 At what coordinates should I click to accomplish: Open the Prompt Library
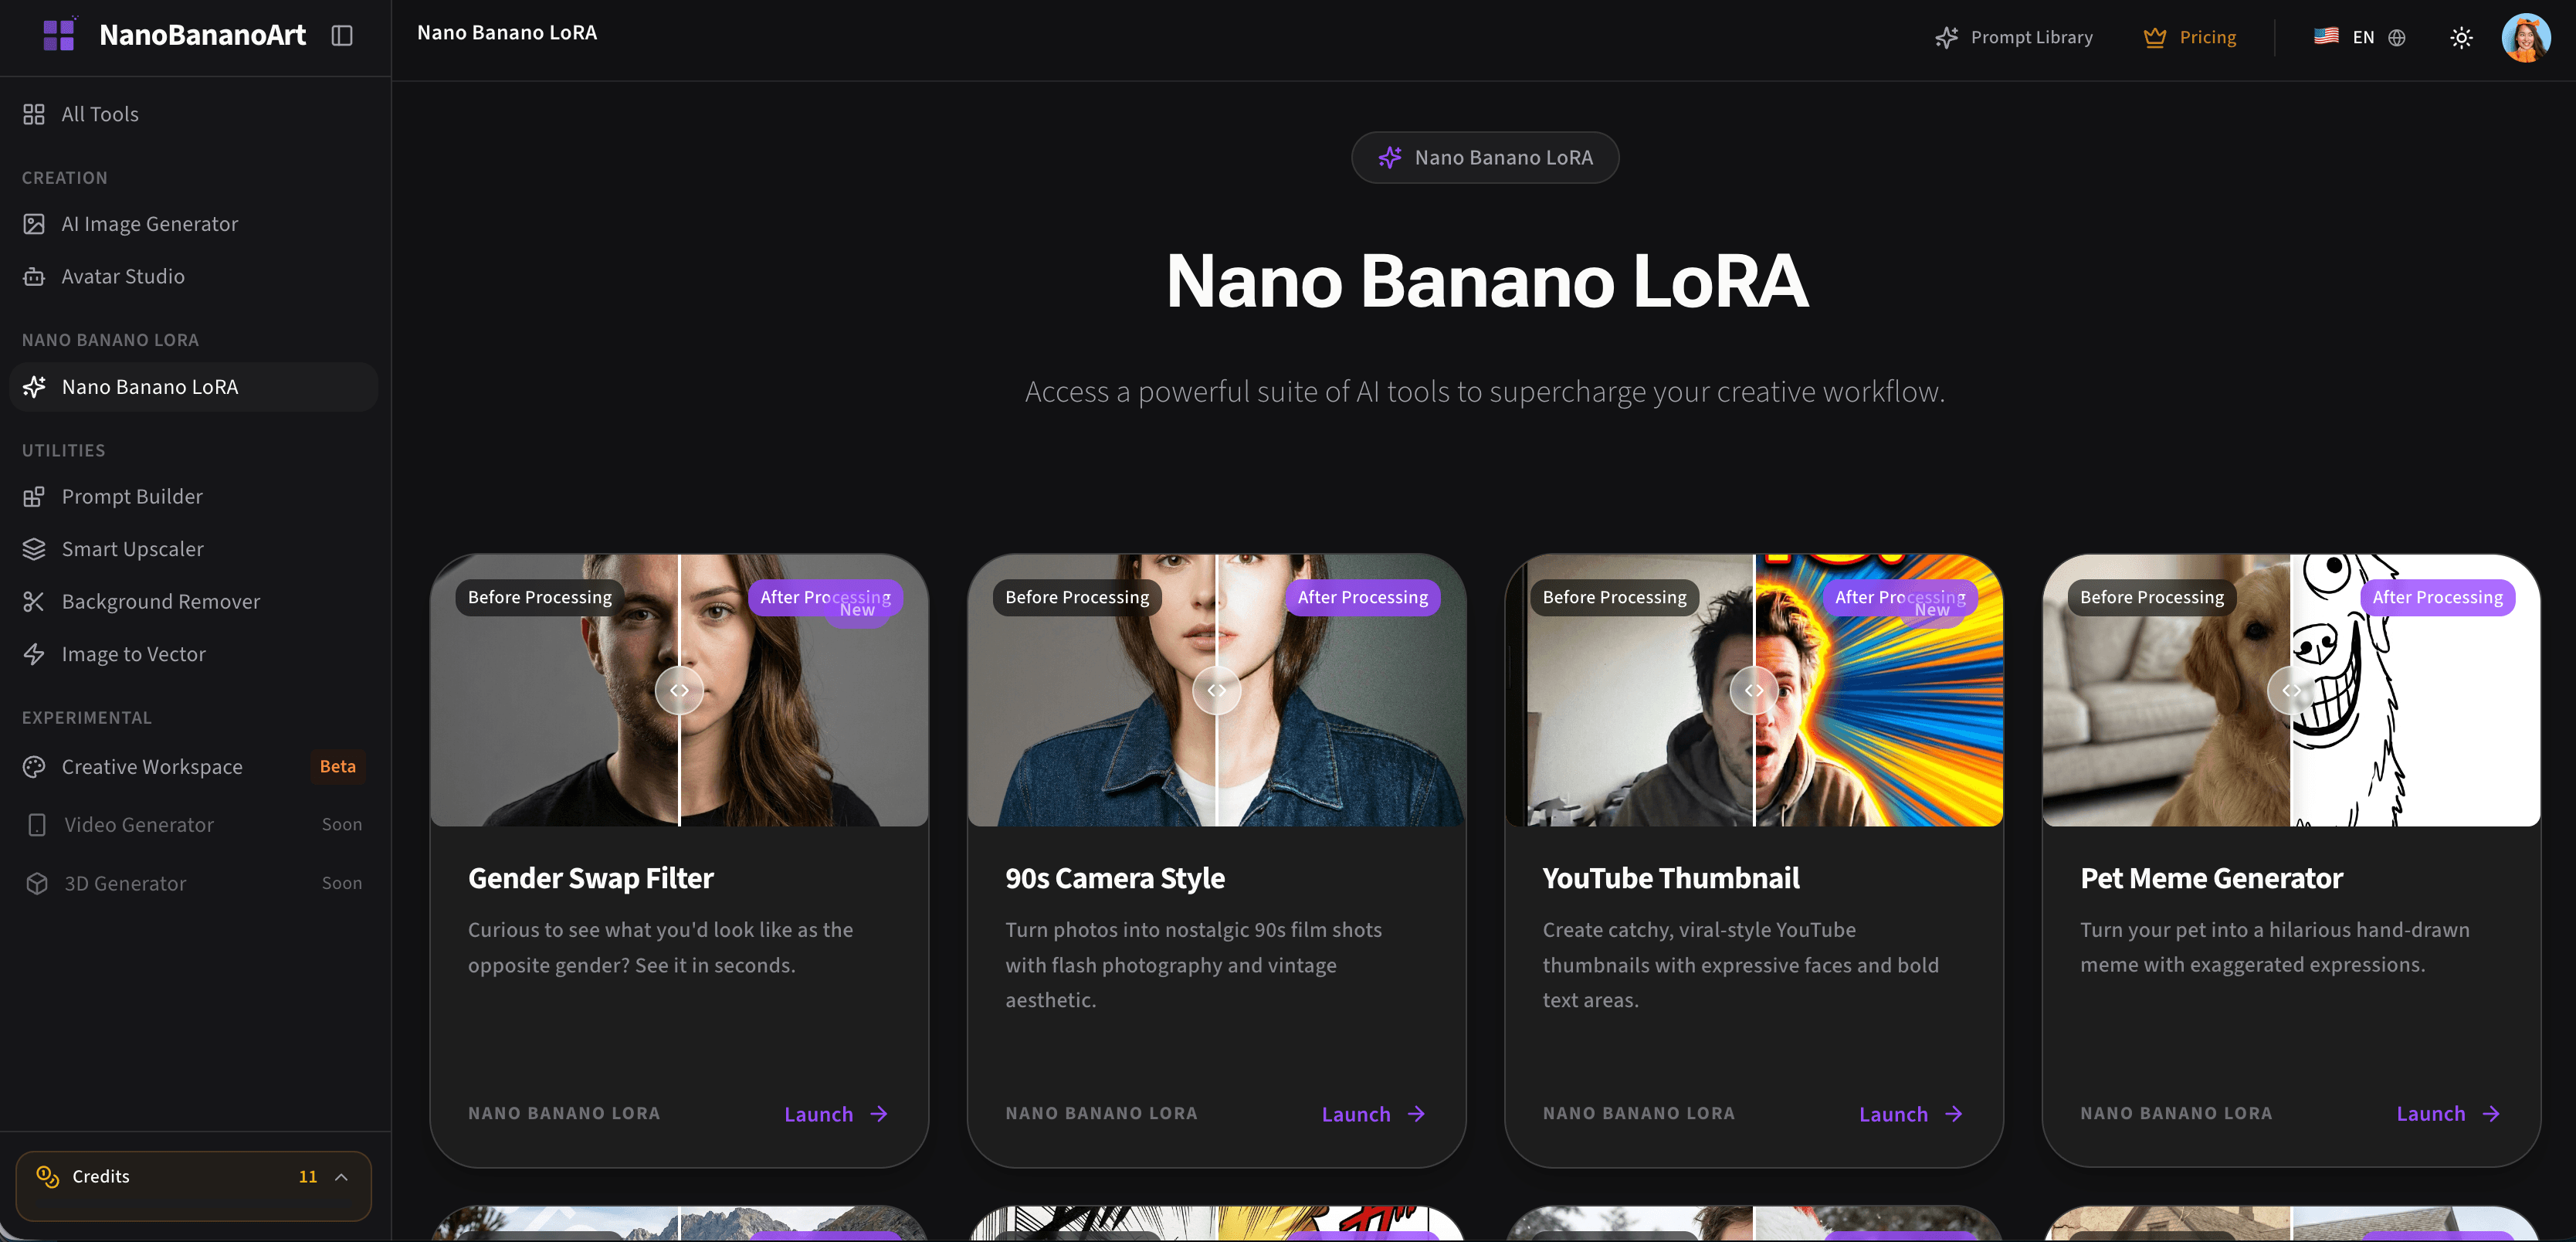coord(2013,37)
